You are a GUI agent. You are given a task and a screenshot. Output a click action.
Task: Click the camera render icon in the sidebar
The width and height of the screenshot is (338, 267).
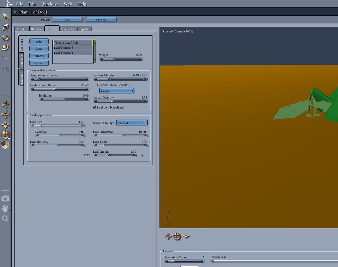point(5,198)
